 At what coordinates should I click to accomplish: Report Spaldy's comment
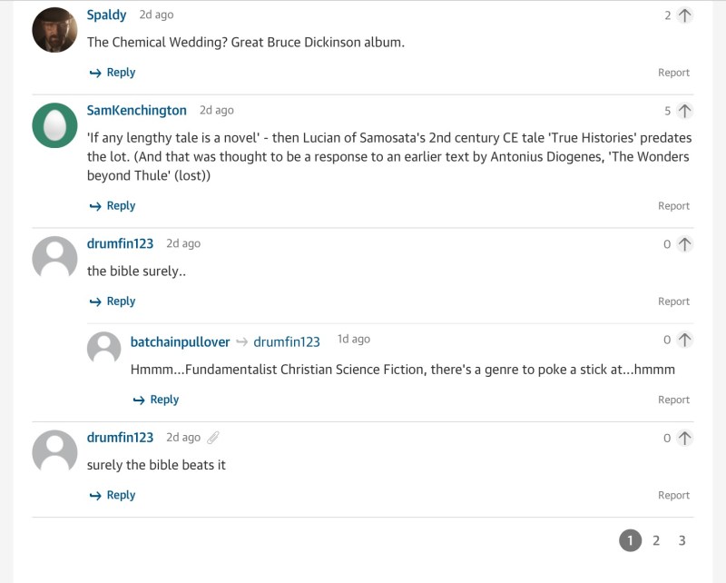[x=673, y=73]
